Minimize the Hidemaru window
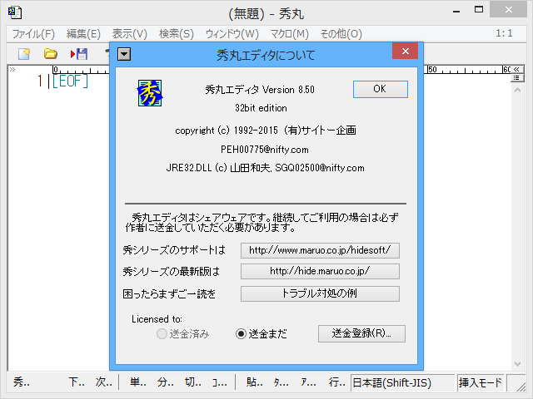Screen dimensions: 533x399 tap(456, 11)
